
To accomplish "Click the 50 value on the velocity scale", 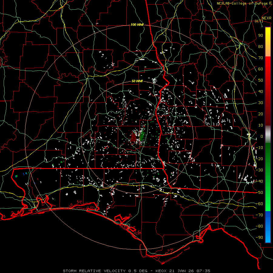I will pyautogui.click(x=261, y=80).
